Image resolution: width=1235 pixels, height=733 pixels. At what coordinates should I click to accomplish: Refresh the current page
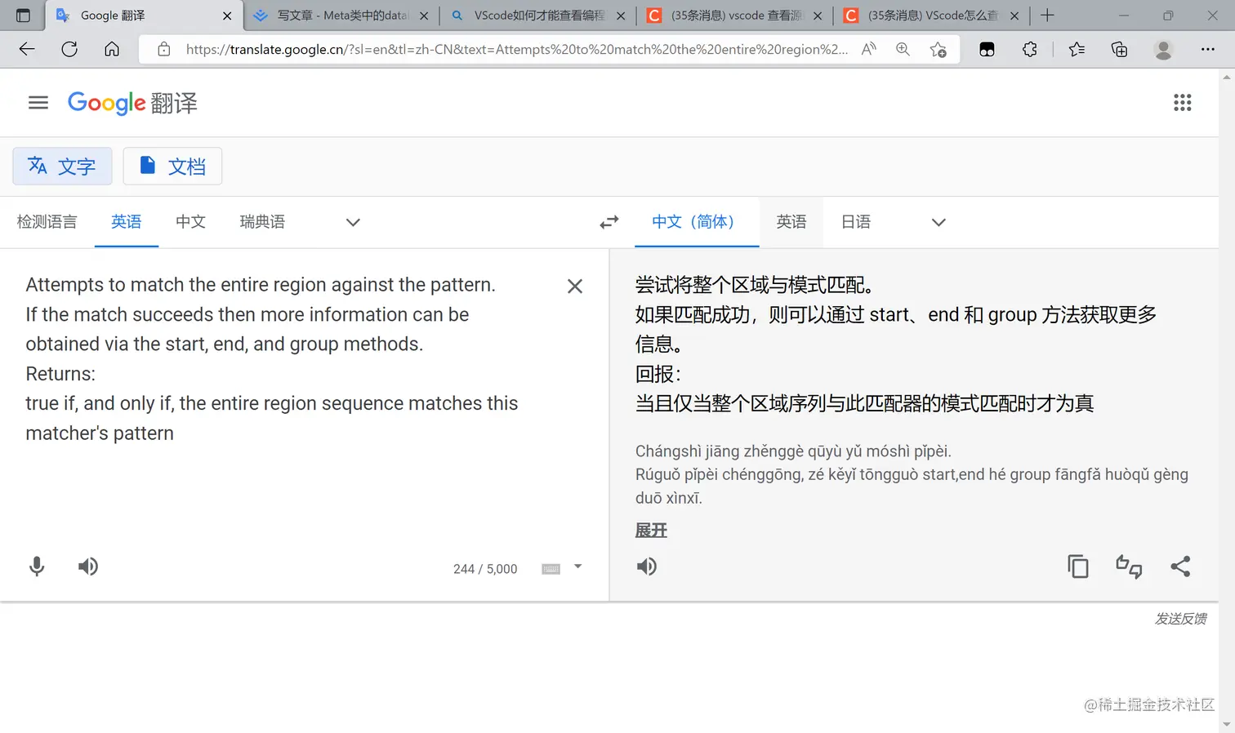(69, 49)
